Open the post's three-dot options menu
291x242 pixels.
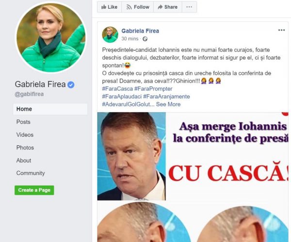281,30
